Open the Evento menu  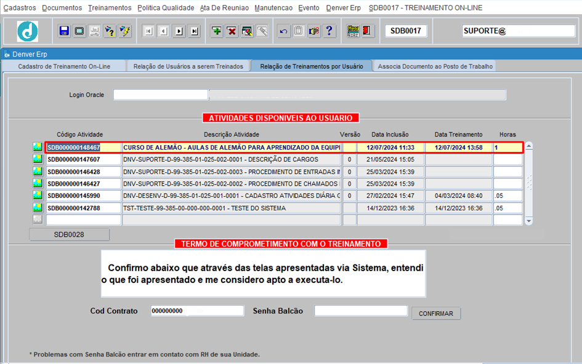(309, 8)
